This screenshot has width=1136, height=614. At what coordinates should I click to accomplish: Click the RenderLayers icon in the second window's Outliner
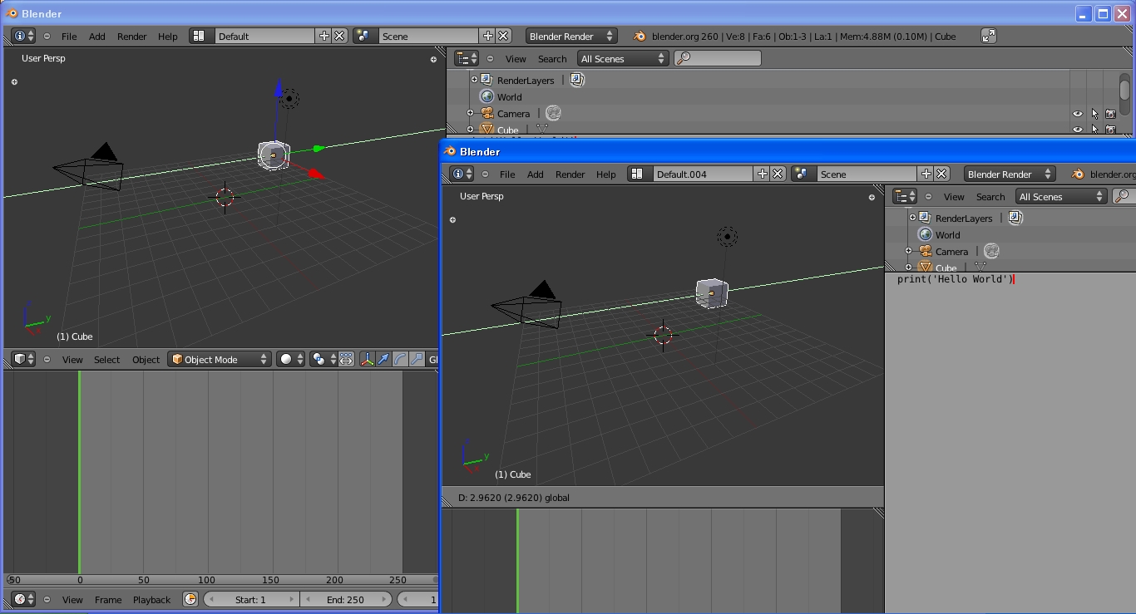pos(924,218)
